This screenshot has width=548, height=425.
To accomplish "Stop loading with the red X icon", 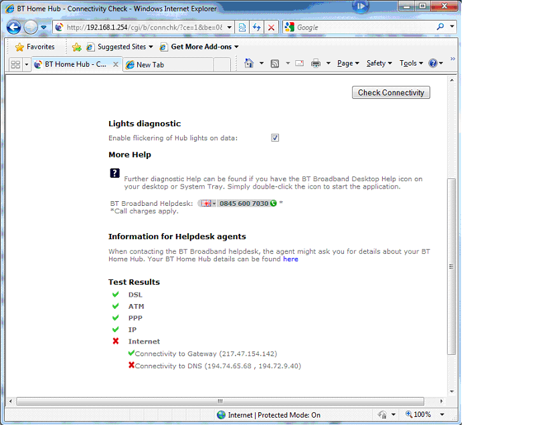I will [271, 27].
